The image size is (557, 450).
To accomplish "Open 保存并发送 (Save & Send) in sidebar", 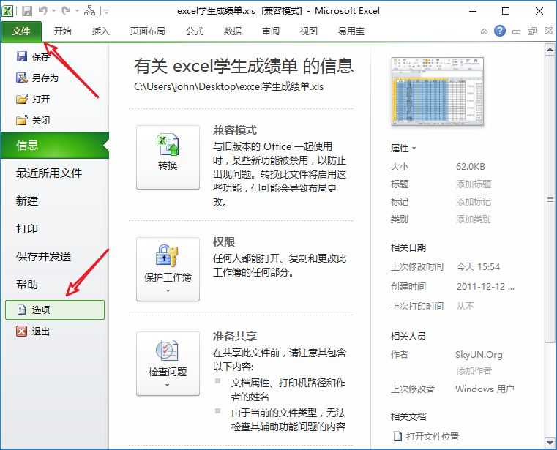I will point(44,256).
